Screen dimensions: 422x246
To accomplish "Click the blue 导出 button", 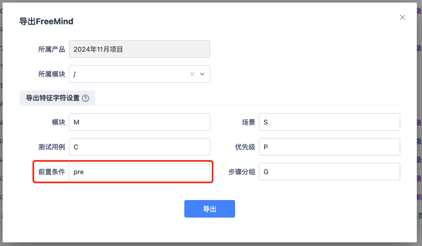I will coord(210,209).
